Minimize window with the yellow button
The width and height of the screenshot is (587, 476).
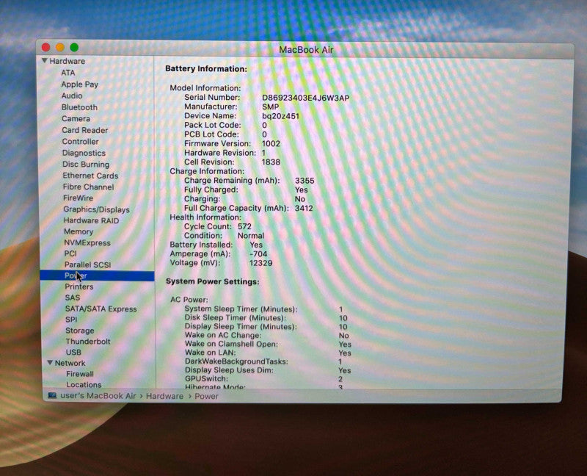tap(60, 47)
